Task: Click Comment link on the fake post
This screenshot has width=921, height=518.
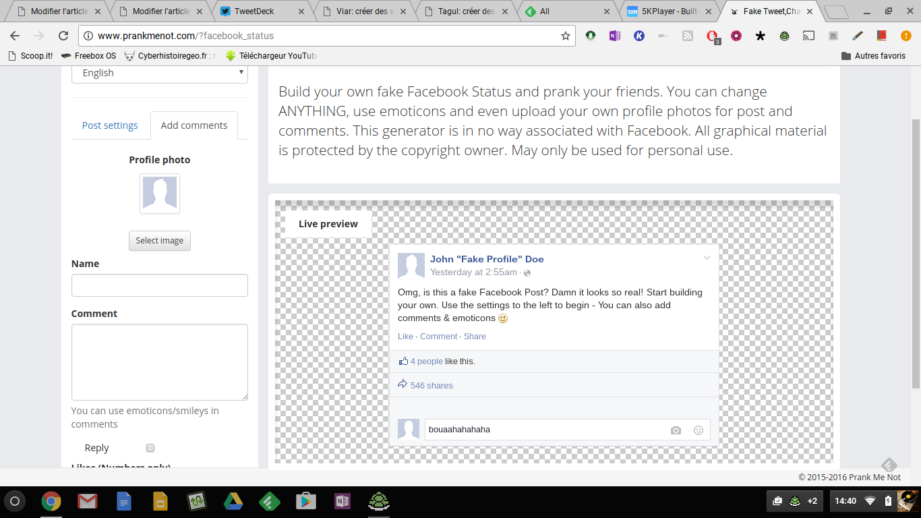Action: 438,337
